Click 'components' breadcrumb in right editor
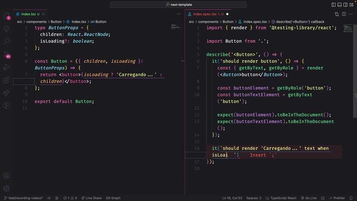 (x=208, y=22)
